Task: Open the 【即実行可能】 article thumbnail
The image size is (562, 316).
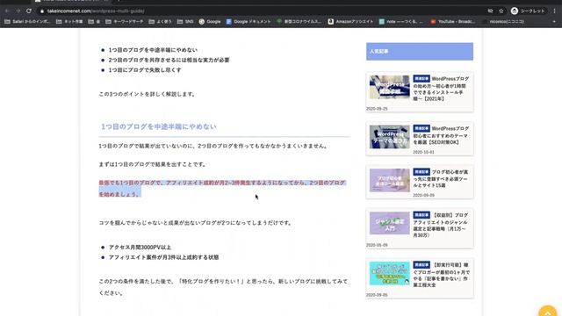Action: coord(390,273)
